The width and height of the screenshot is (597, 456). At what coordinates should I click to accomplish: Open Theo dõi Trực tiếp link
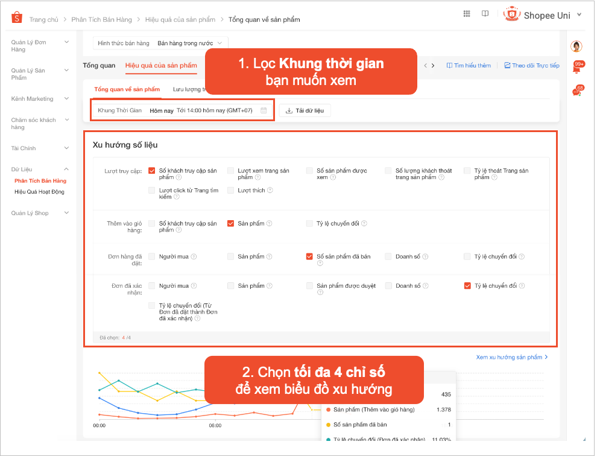click(x=532, y=66)
